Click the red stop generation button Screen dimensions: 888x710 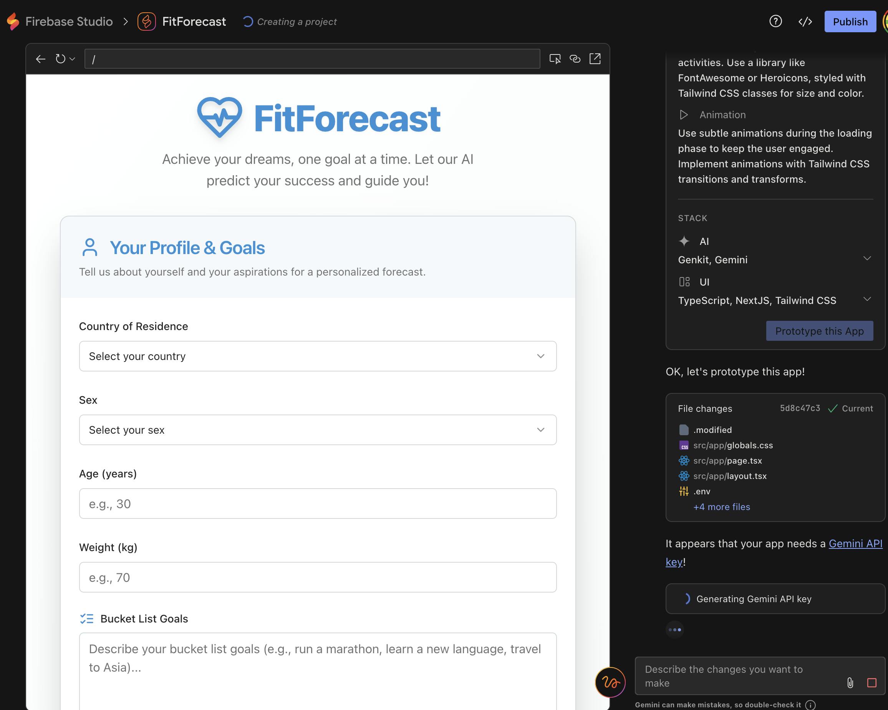pyautogui.click(x=871, y=683)
